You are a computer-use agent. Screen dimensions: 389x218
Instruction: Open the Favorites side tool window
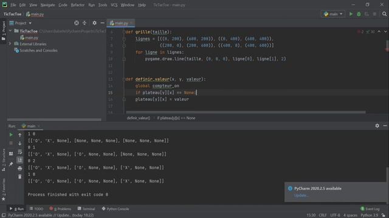point(4,189)
